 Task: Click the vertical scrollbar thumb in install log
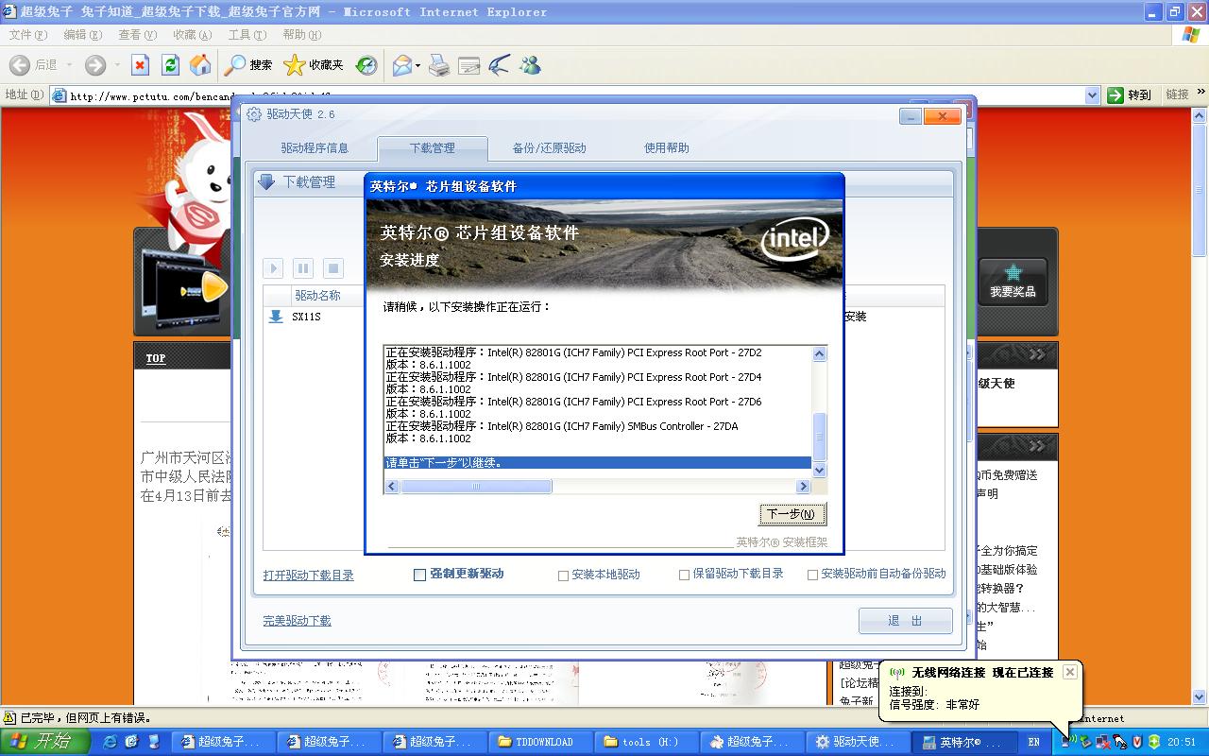pos(820,438)
